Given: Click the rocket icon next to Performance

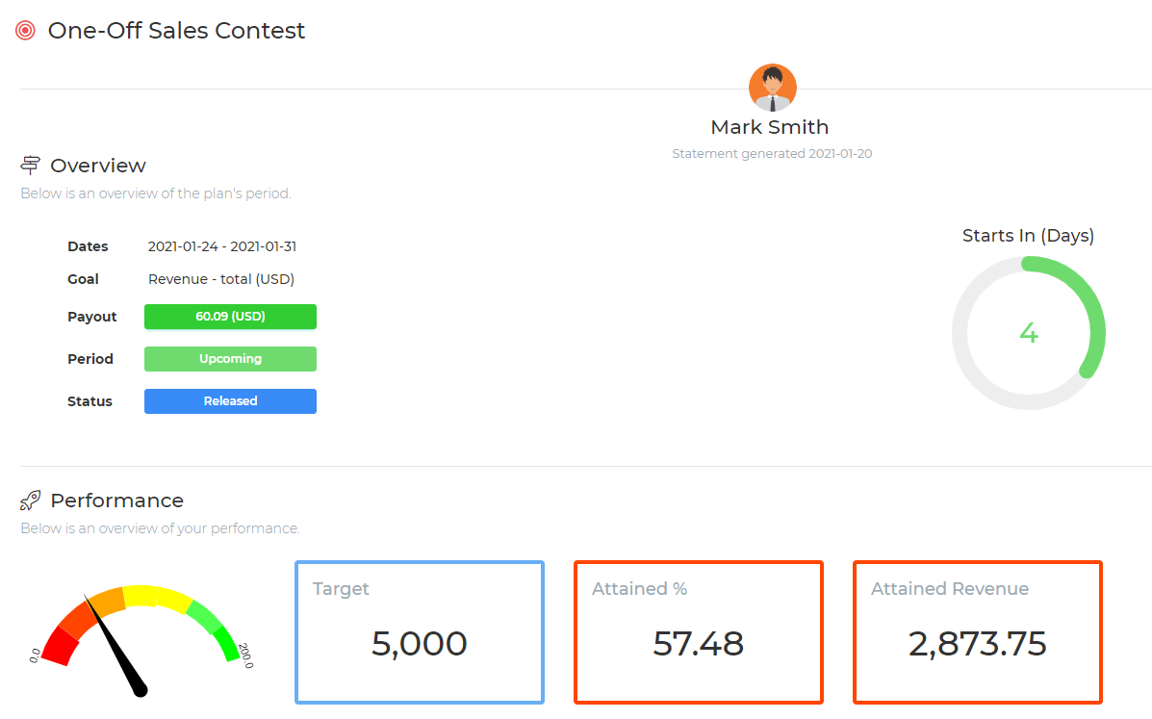Looking at the screenshot, I should coord(31,501).
